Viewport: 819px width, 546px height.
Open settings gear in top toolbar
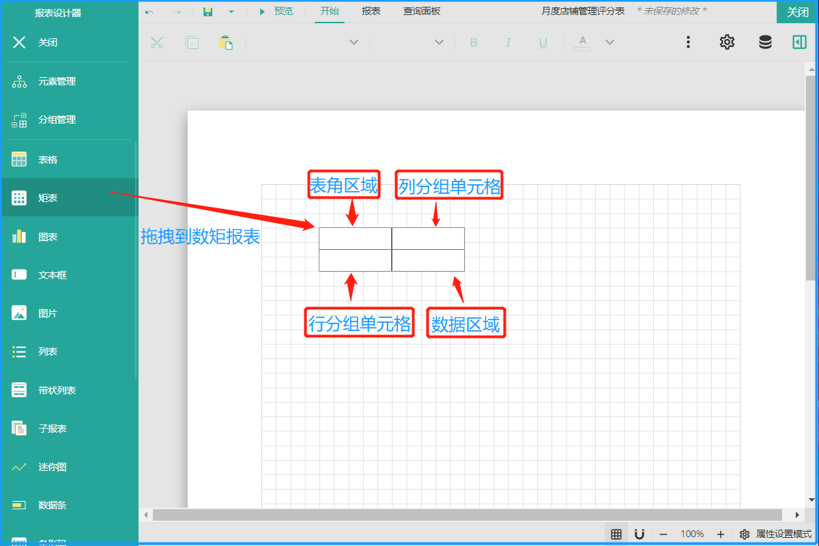(x=727, y=42)
